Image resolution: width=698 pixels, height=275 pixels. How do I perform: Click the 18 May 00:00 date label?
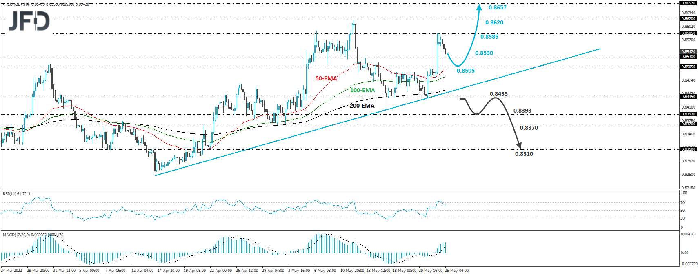pyautogui.click(x=405, y=271)
